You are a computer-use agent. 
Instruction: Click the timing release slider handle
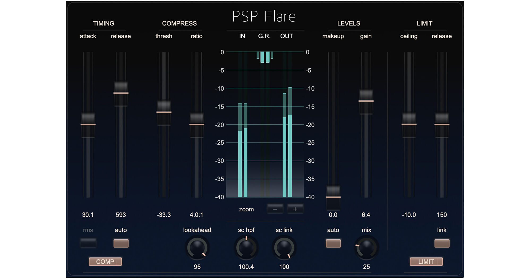click(x=121, y=93)
